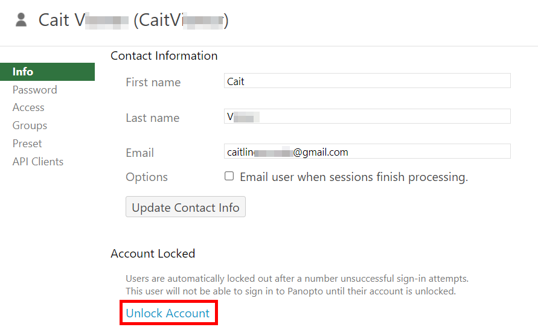
Task: Switch to the Access tab
Action: pyautogui.click(x=28, y=107)
